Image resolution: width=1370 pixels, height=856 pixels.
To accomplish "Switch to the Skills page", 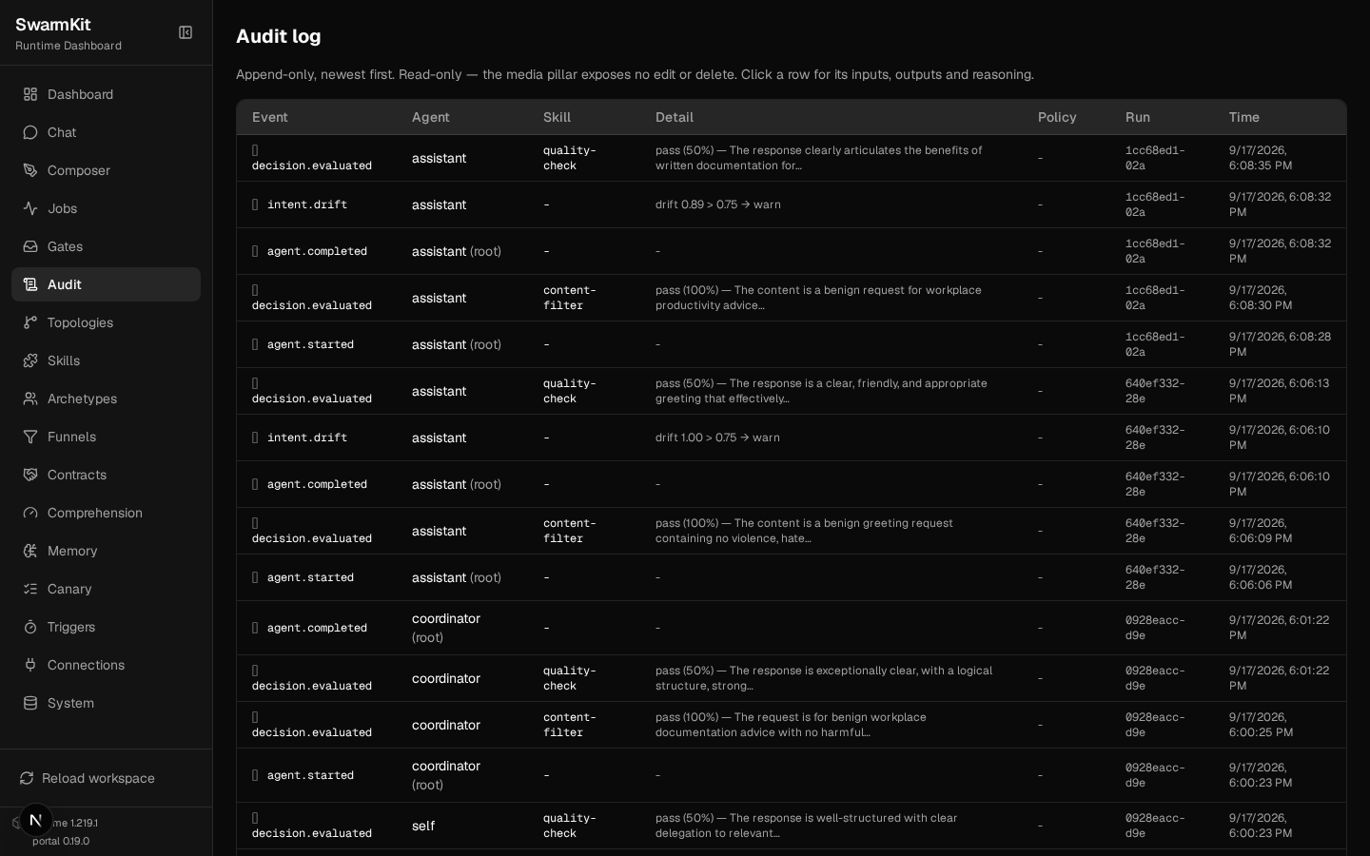I will point(106,360).
